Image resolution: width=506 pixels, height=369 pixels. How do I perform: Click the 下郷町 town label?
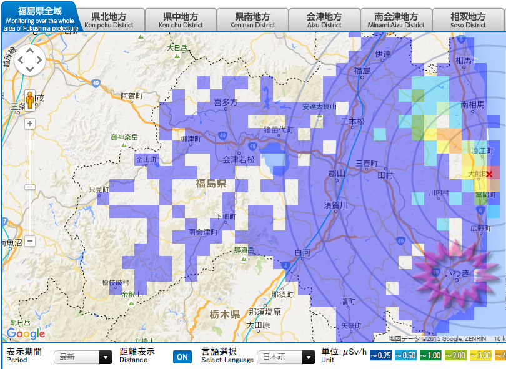[x=226, y=216]
